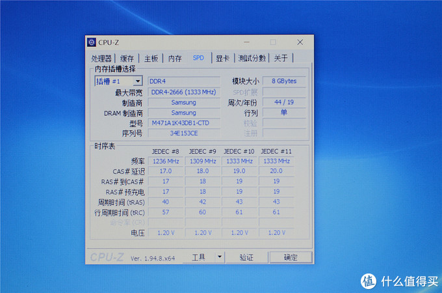The width and height of the screenshot is (442, 293).
Task: Click the 8 GBytes module size value
Action: point(284,81)
